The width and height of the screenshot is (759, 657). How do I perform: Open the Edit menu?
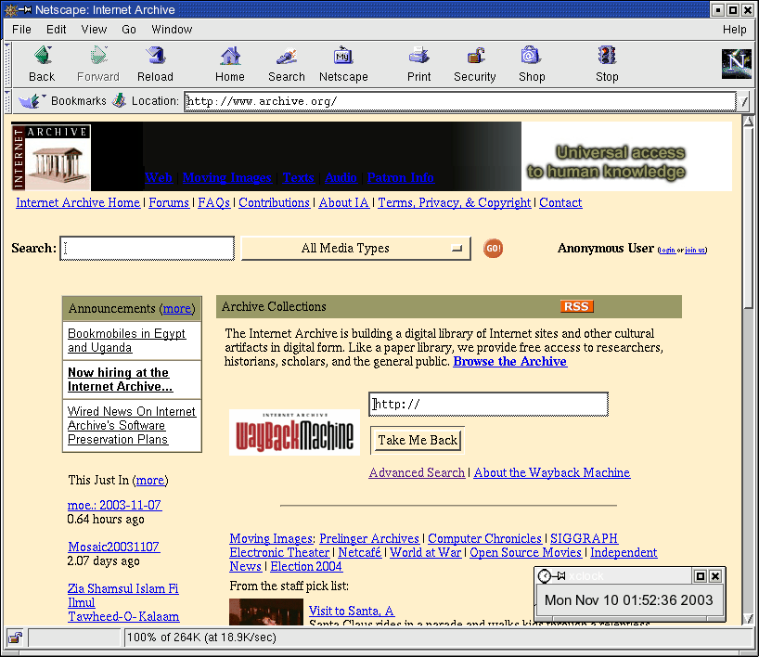tap(57, 30)
